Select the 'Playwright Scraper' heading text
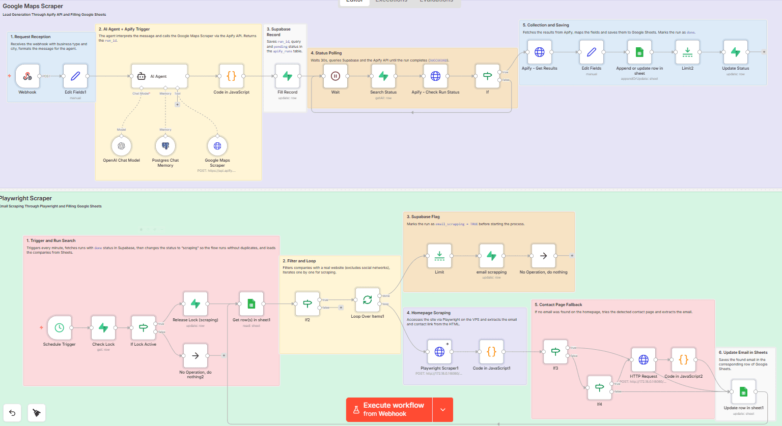 point(25,198)
